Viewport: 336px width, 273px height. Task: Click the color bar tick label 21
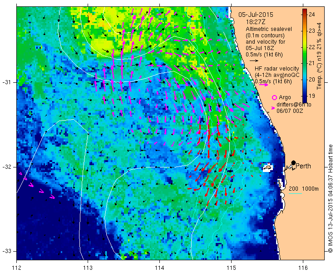tap(312, 63)
